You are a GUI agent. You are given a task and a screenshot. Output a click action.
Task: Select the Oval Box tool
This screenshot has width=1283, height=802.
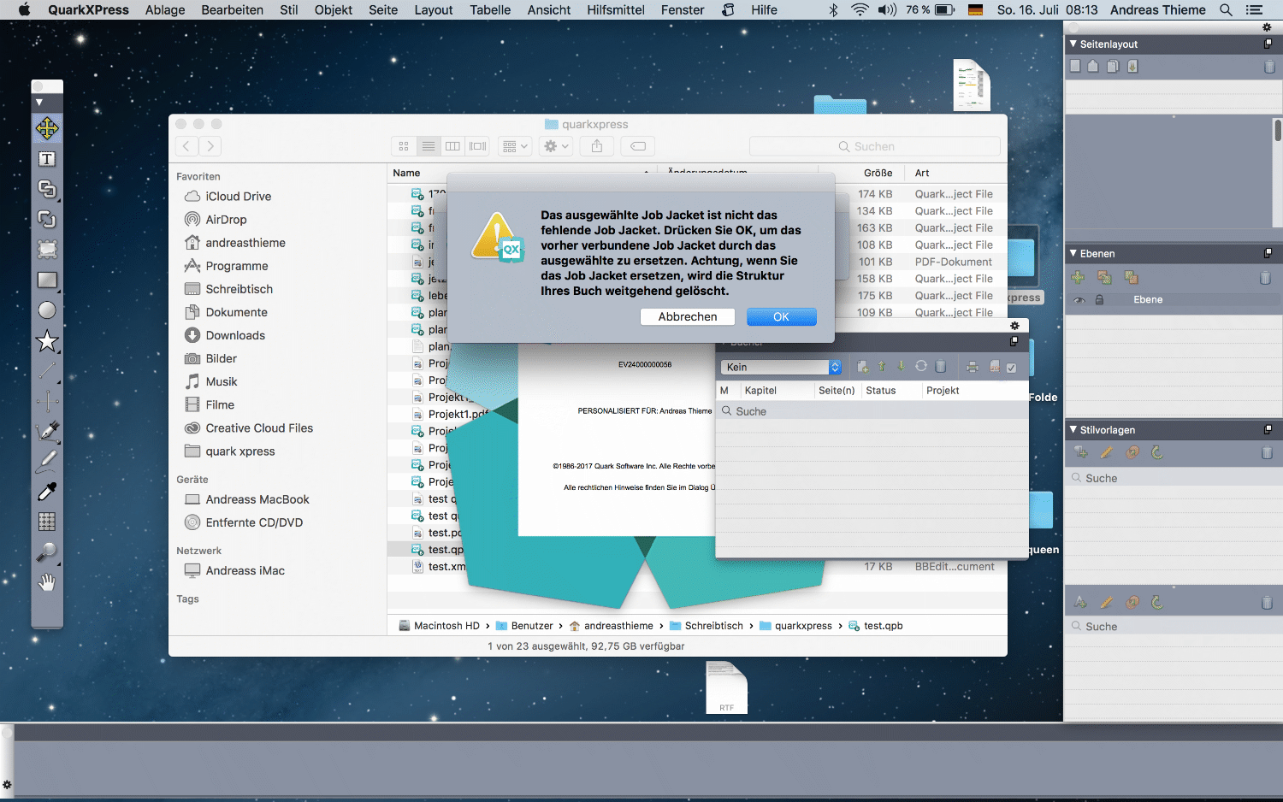pyautogui.click(x=47, y=310)
